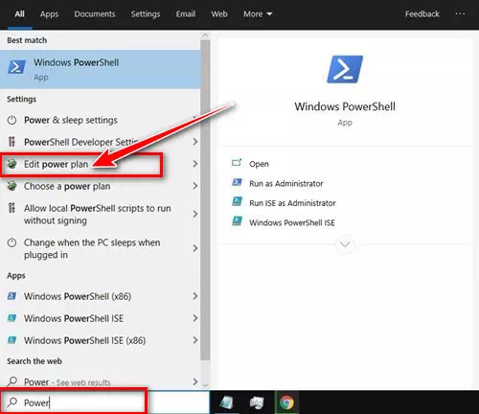
Task: Click the Run as Administrator icon
Action: [x=237, y=182]
